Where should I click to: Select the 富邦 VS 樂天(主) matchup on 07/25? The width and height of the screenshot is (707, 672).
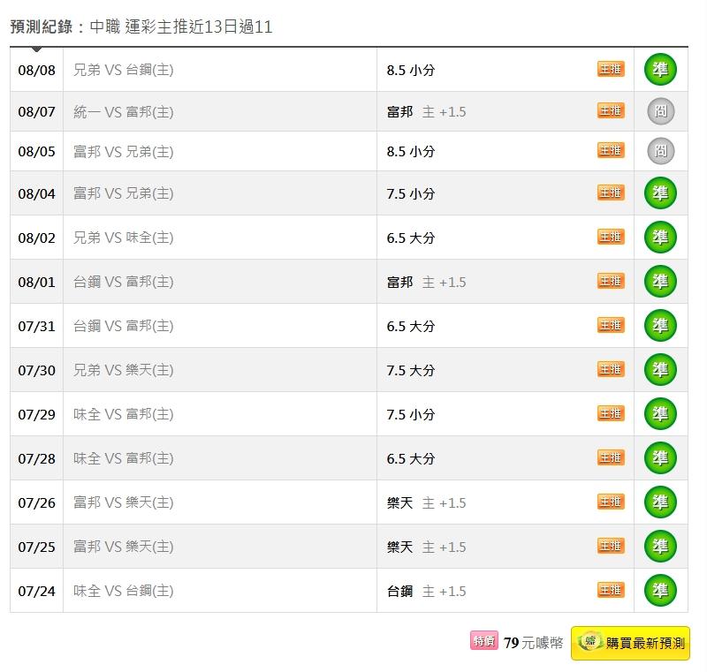pos(123,547)
